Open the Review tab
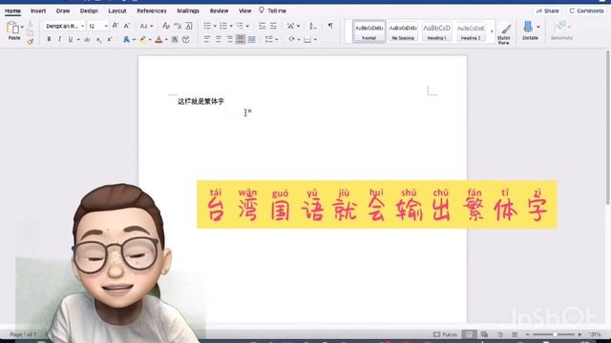611x343 pixels. (x=219, y=10)
